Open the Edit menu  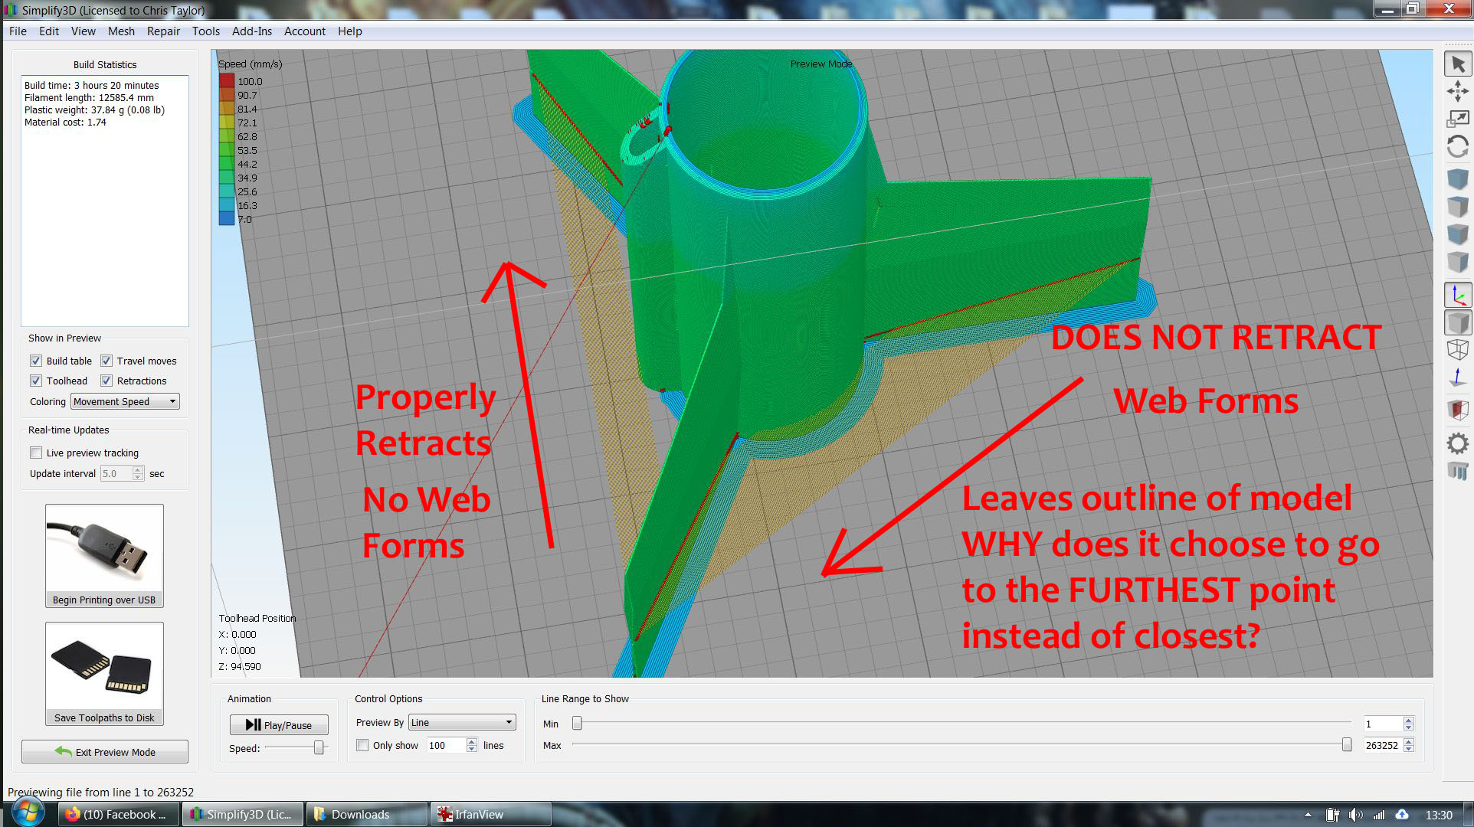click(49, 31)
